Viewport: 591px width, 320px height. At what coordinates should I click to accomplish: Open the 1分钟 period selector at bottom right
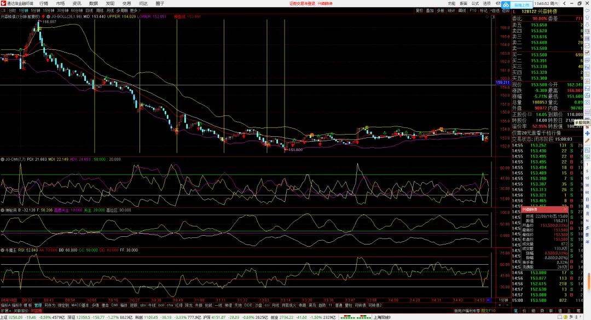[x=503, y=300]
